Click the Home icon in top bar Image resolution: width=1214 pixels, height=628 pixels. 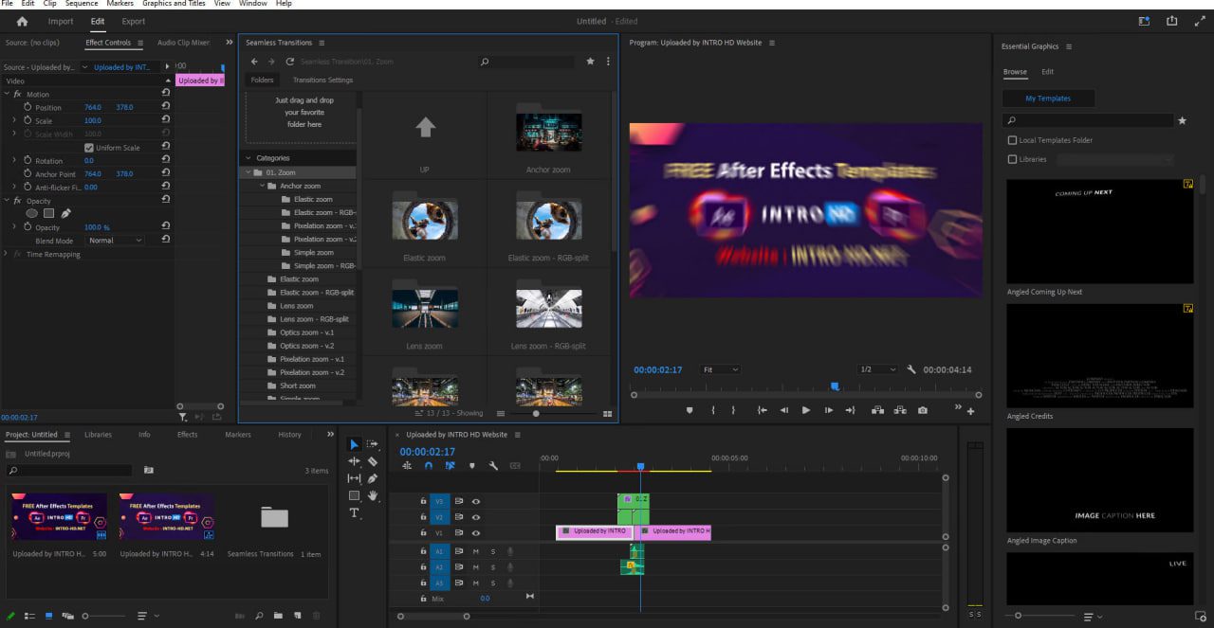tap(22, 21)
